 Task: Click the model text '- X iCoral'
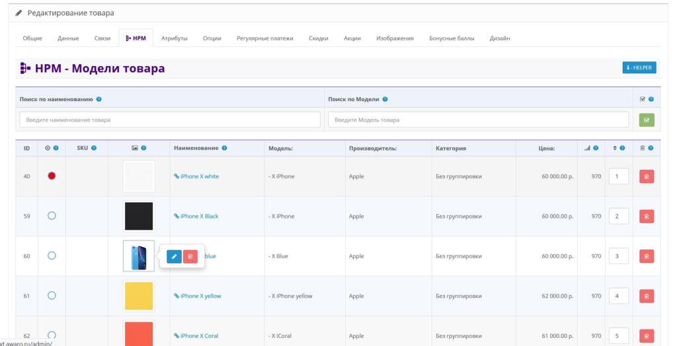[x=280, y=335]
